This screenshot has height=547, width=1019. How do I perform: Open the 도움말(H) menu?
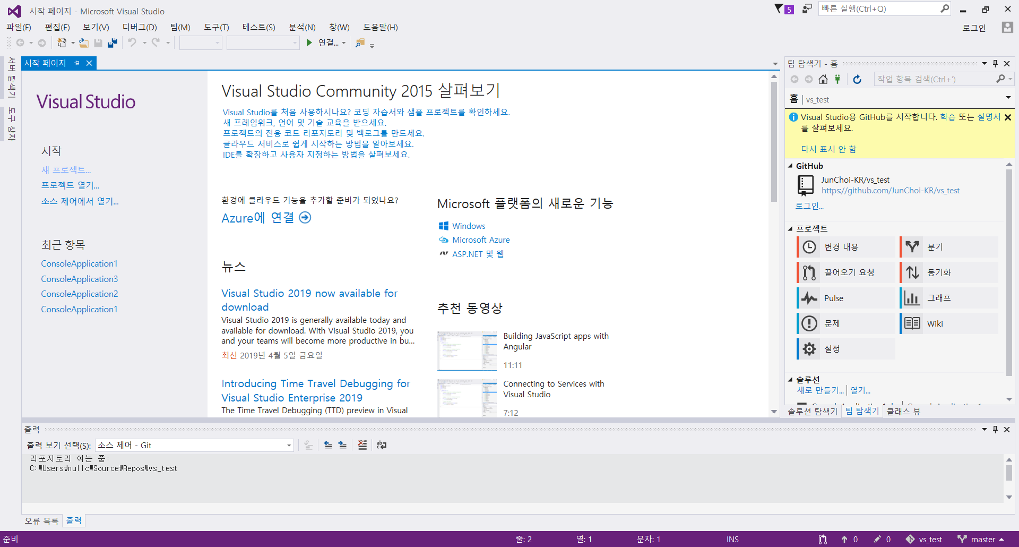pos(381,27)
